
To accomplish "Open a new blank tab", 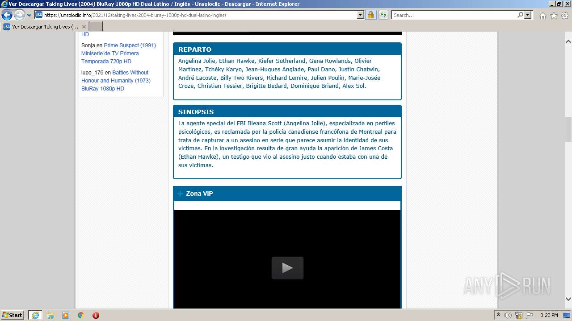I will click(96, 27).
